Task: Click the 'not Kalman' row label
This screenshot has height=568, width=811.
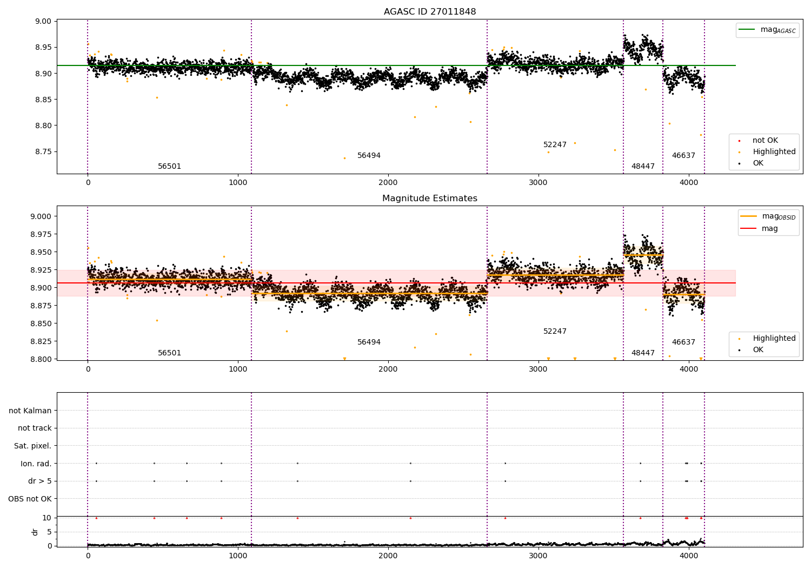Action: click(x=30, y=411)
